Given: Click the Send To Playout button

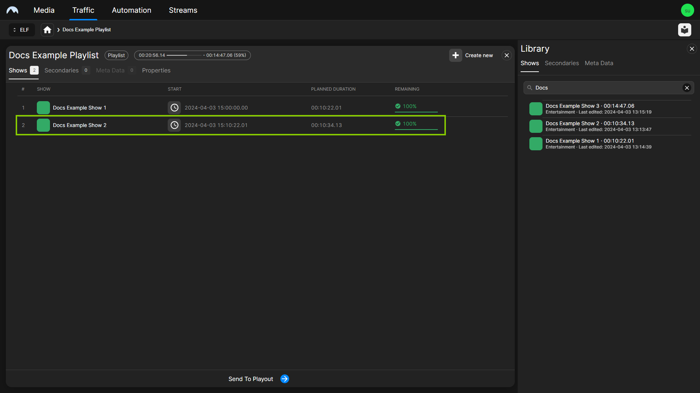Looking at the screenshot, I should [x=251, y=379].
